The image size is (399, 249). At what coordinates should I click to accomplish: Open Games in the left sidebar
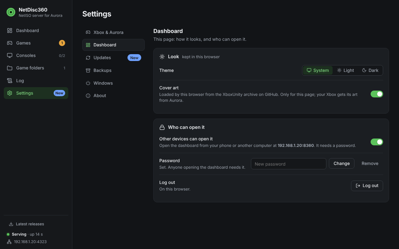point(36,43)
